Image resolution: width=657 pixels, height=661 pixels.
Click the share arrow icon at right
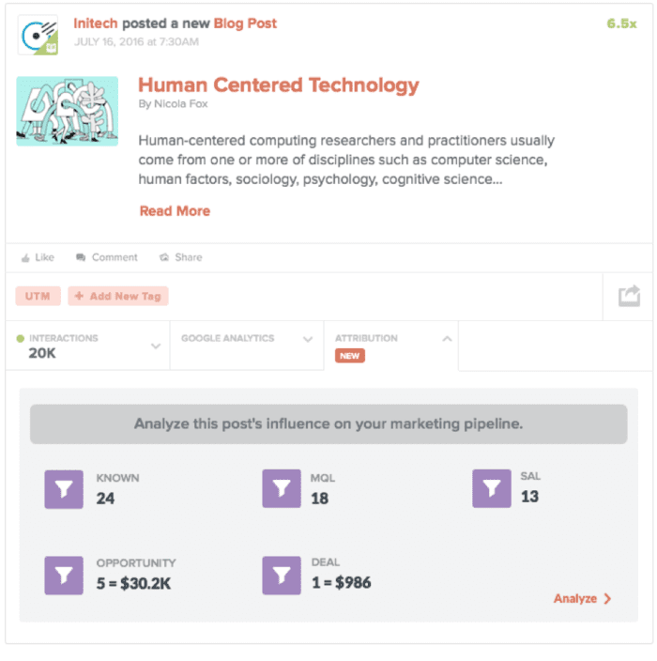tap(629, 297)
